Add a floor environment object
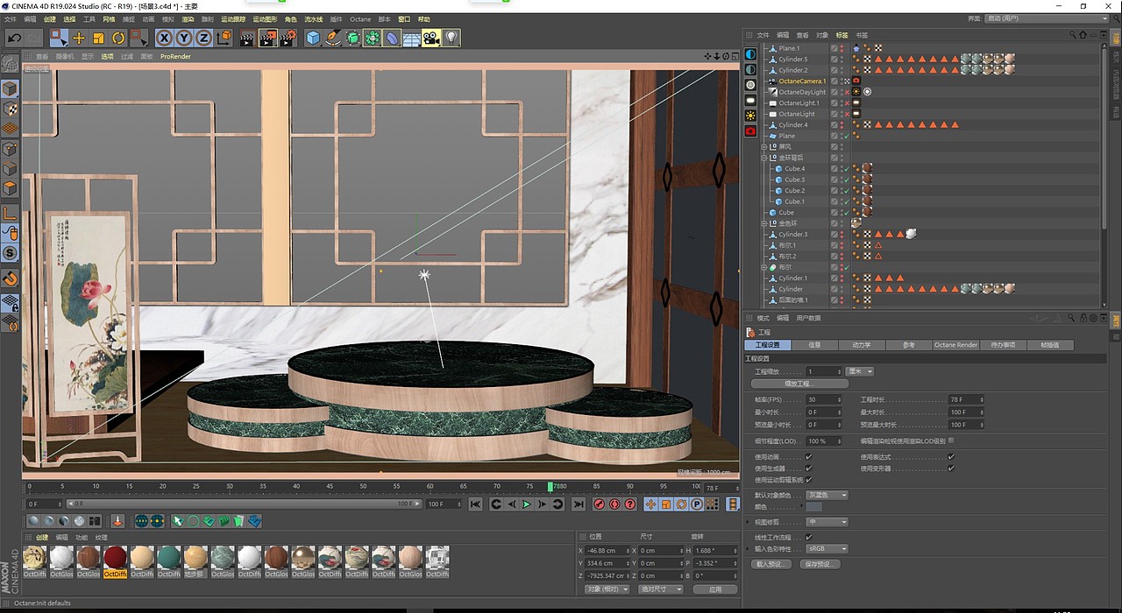This screenshot has width=1122, height=613. click(411, 38)
